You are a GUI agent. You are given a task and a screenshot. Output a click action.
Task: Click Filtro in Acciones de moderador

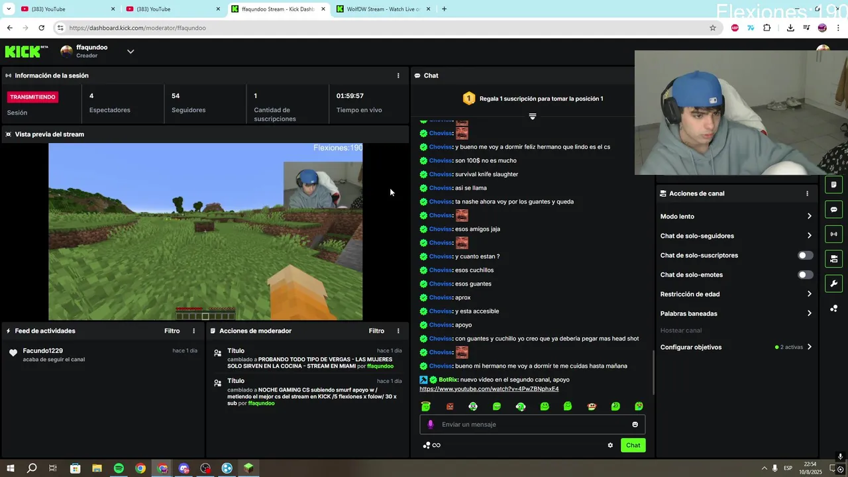click(376, 331)
